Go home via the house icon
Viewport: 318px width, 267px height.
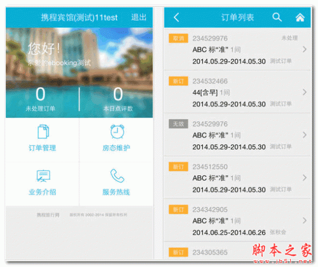coord(300,17)
